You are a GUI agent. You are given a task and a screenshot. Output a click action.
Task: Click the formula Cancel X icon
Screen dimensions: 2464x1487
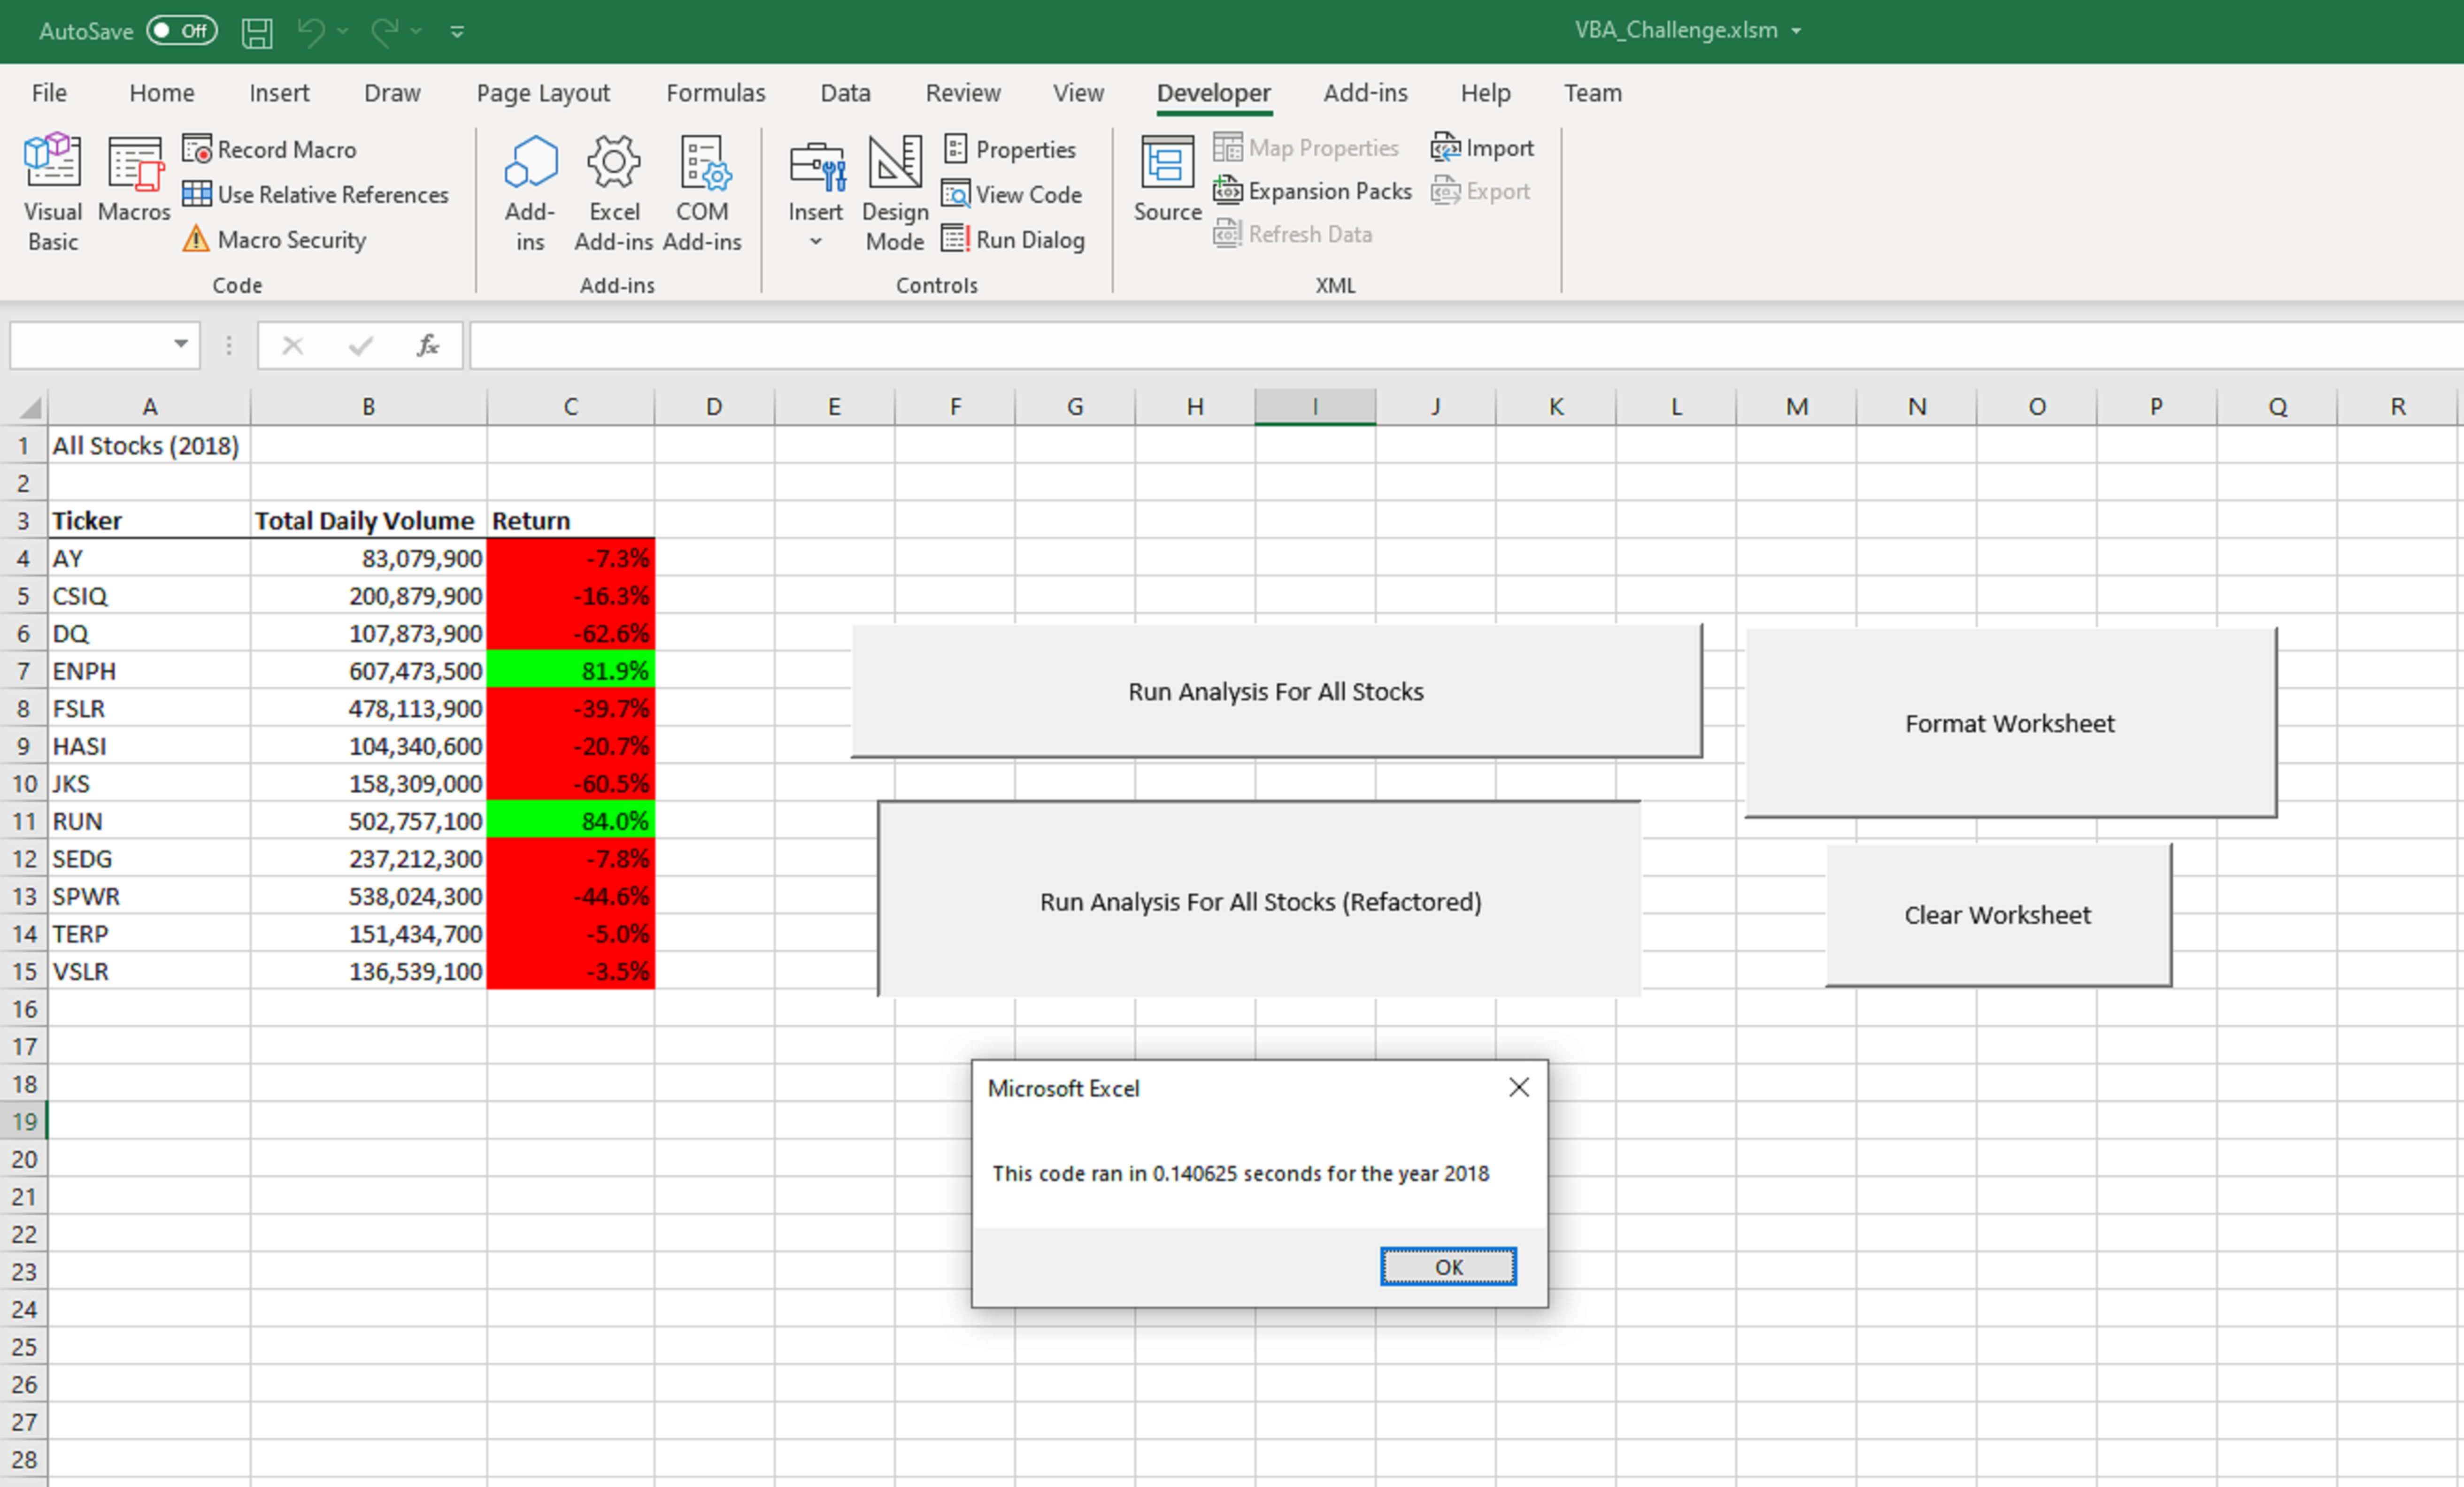(x=292, y=345)
